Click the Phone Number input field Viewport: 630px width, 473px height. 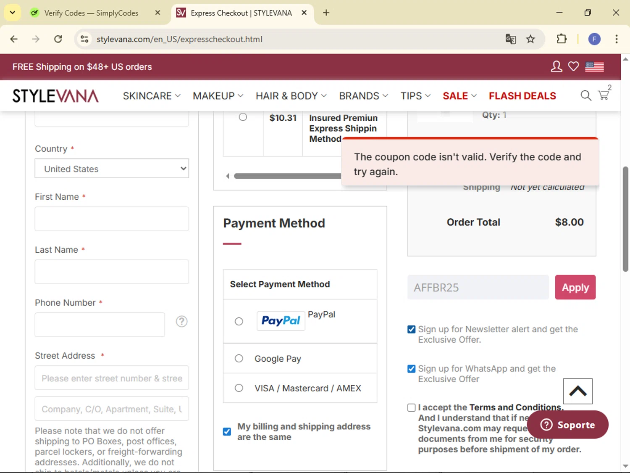click(x=100, y=325)
